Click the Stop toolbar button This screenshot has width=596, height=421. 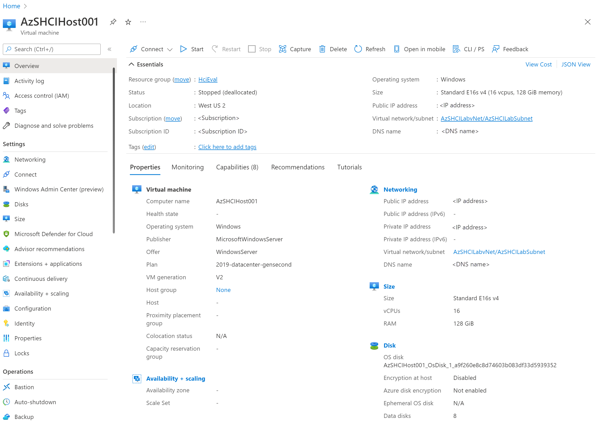coord(259,49)
